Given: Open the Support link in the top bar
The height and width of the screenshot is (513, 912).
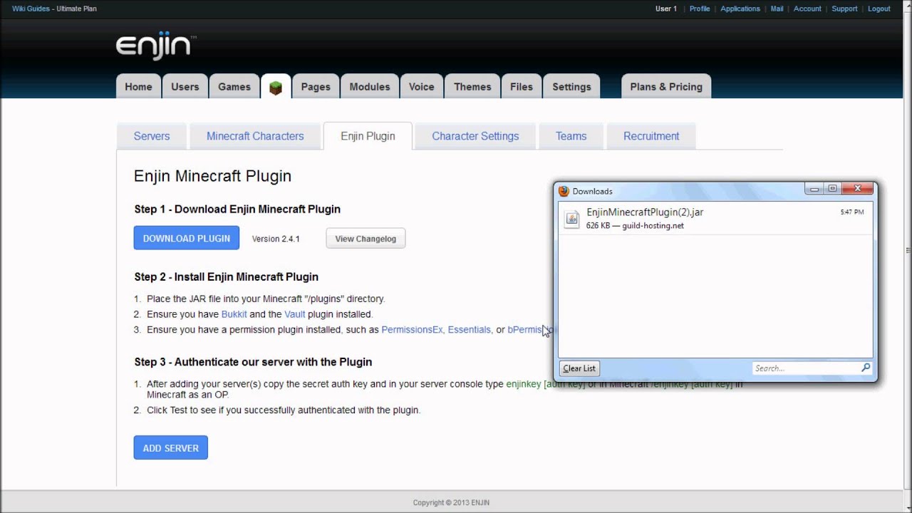Looking at the screenshot, I should [844, 9].
